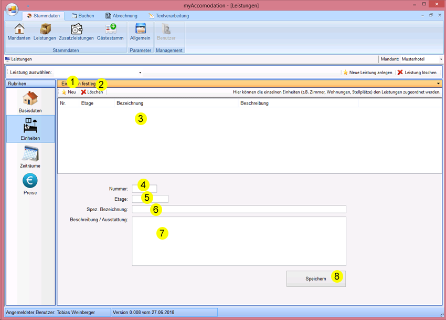Click the Löschen toolbar button
This screenshot has height=320, width=446.
pos(92,92)
